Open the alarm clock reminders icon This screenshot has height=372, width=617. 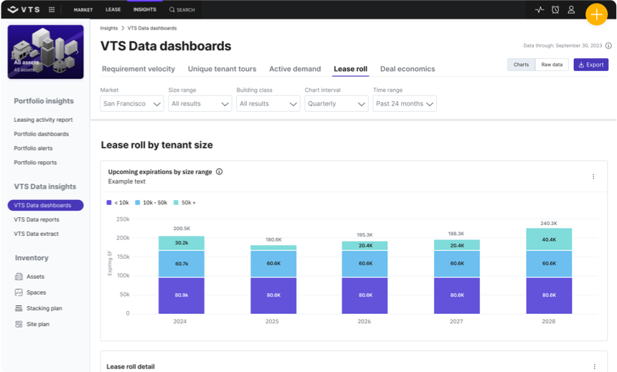(x=555, y=10)
